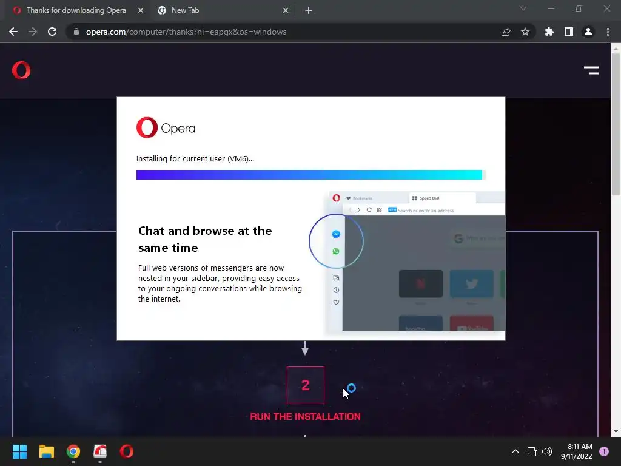Show hidden system tray icons
621x466 pixels.
coord(515,451)
